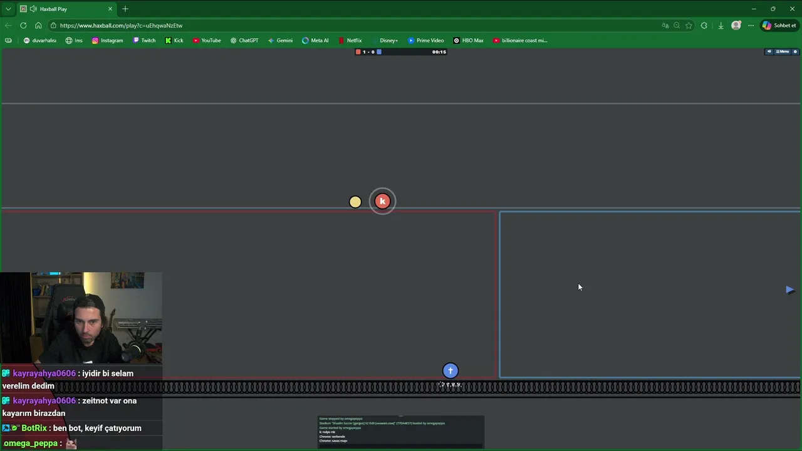Click the scoreboard showing 1 - 0
Viewport: 802px width, 451px height.
coord(368,52)
